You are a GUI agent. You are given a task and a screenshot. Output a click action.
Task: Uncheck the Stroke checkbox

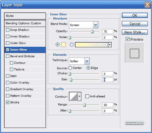tap(7, 102)
